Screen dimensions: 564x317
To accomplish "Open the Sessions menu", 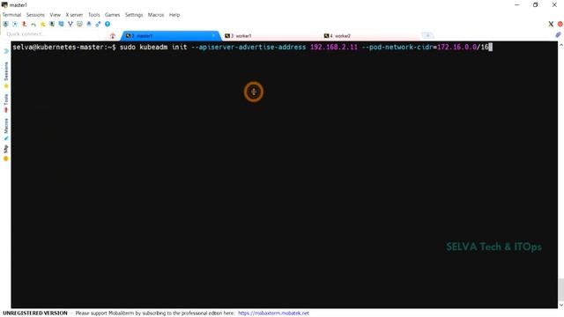I will coord(35,15).
